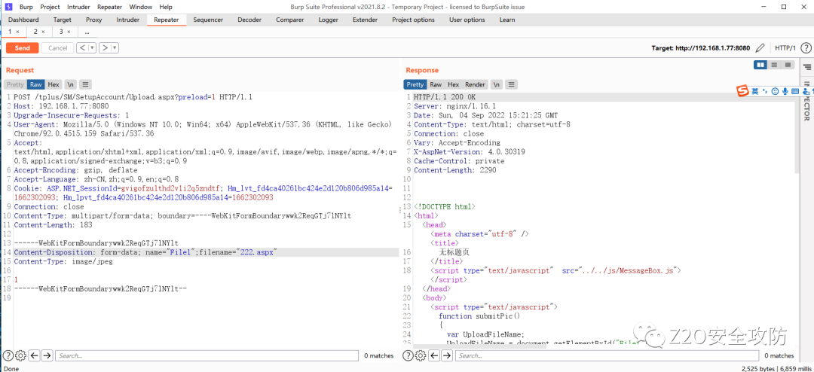814x372 pixels.
Task: Switch to the Decoder tab
Action: pyautogui.click(x=249, y=20)
